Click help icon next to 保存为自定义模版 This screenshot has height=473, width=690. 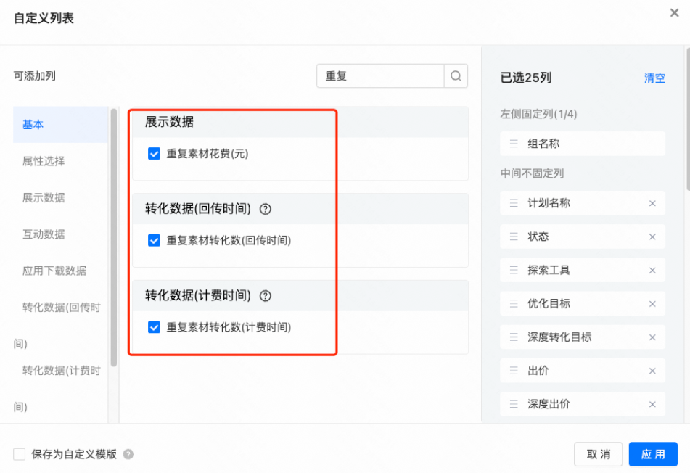coord(128,454)
